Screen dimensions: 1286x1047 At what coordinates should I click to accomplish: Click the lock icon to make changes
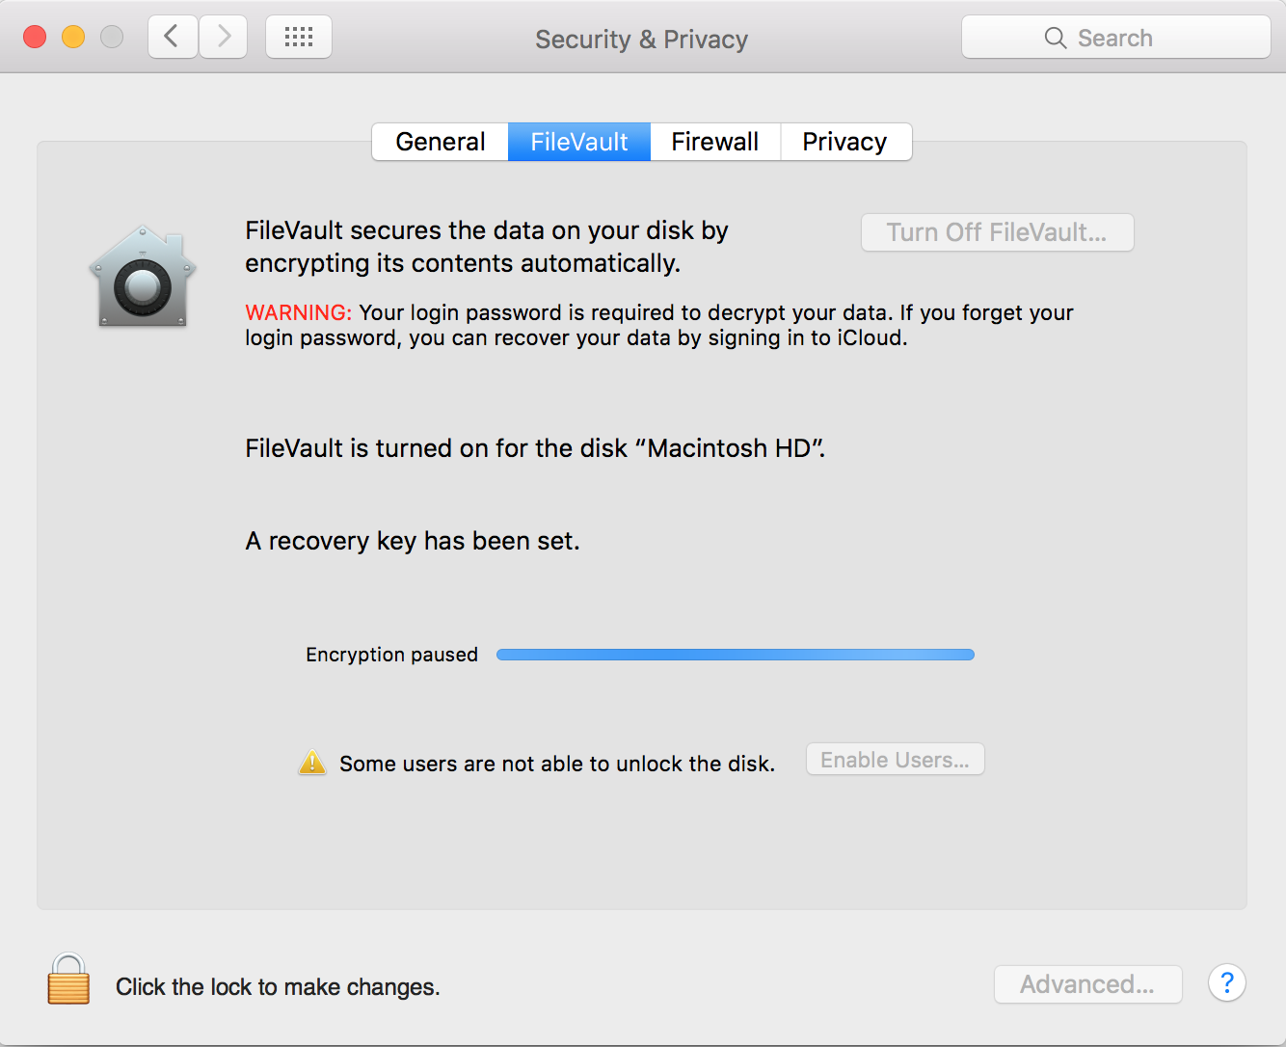pos(68,980)
